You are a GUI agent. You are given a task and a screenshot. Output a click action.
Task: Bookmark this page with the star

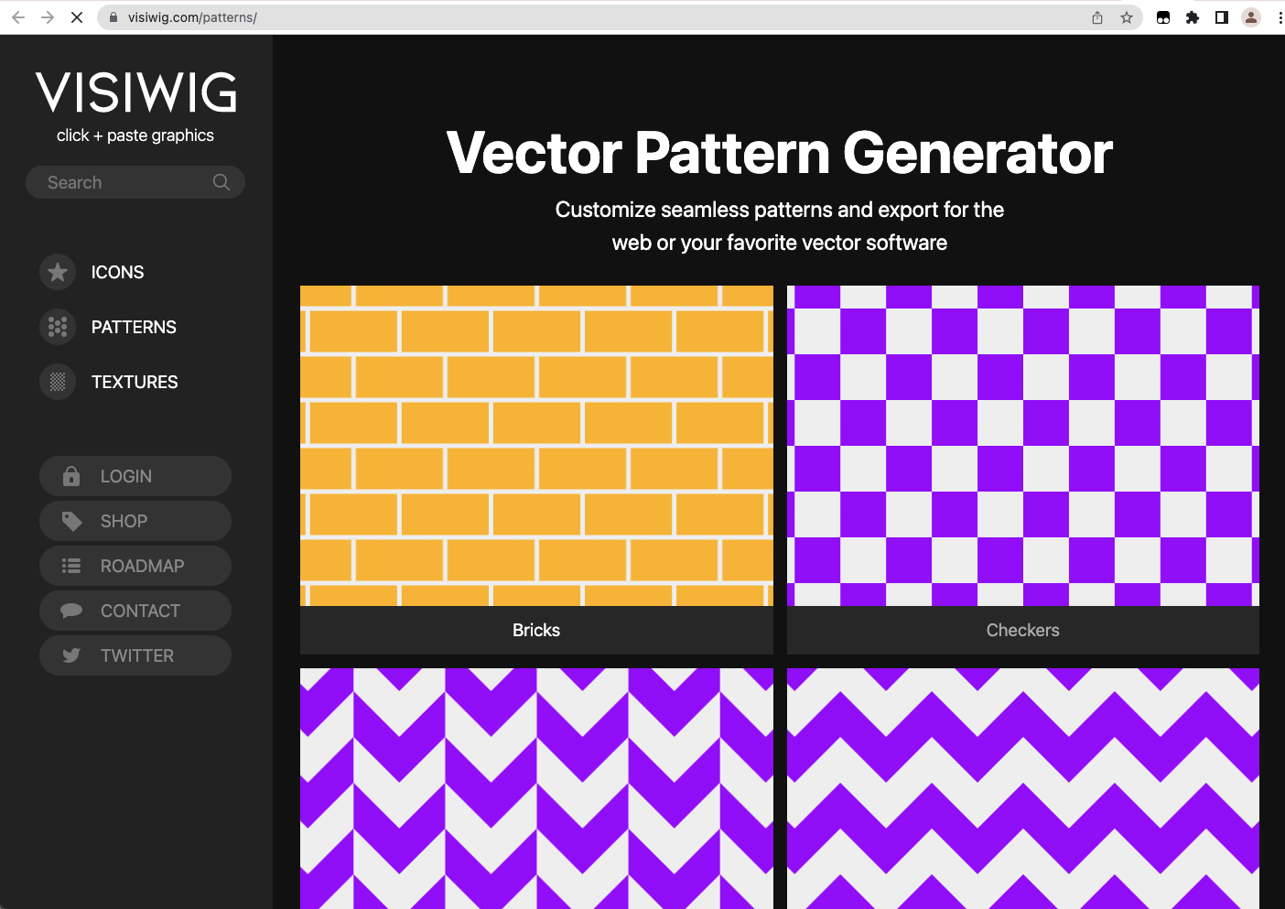coord(1127,17)
